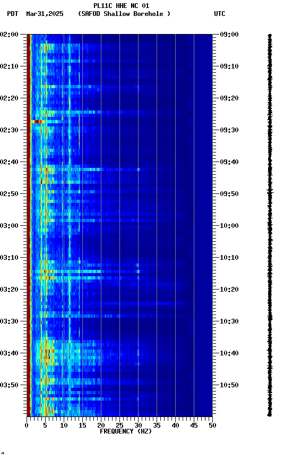Click the 02:10 PDT time label
The image size is (293, 459).
tap(9, 66)
